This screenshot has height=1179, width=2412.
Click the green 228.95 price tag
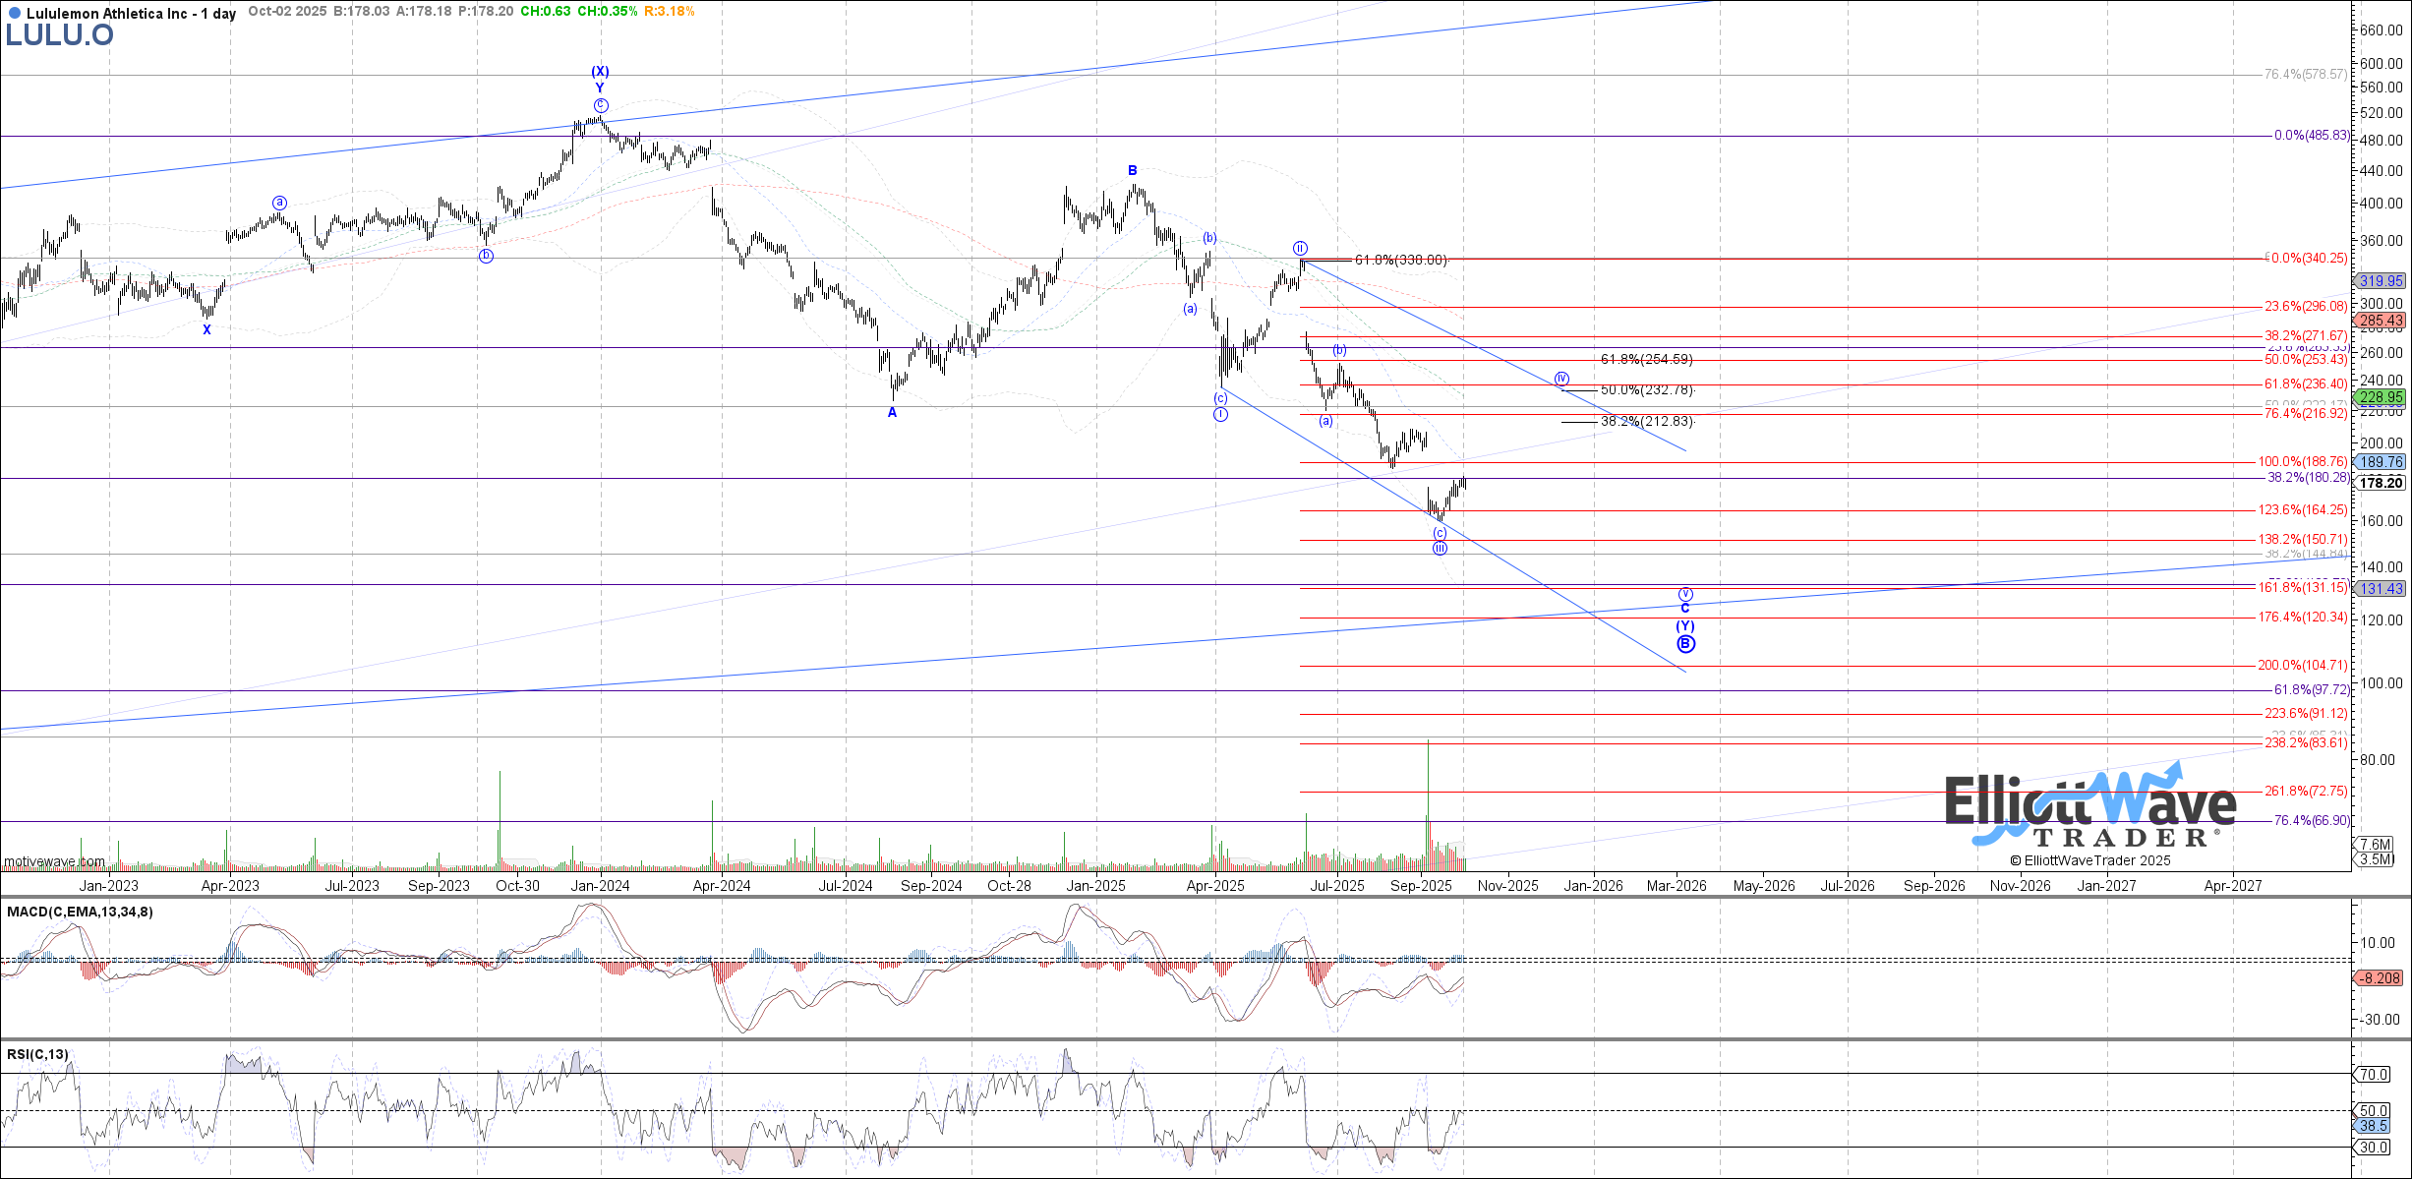tap(2381, 398)
